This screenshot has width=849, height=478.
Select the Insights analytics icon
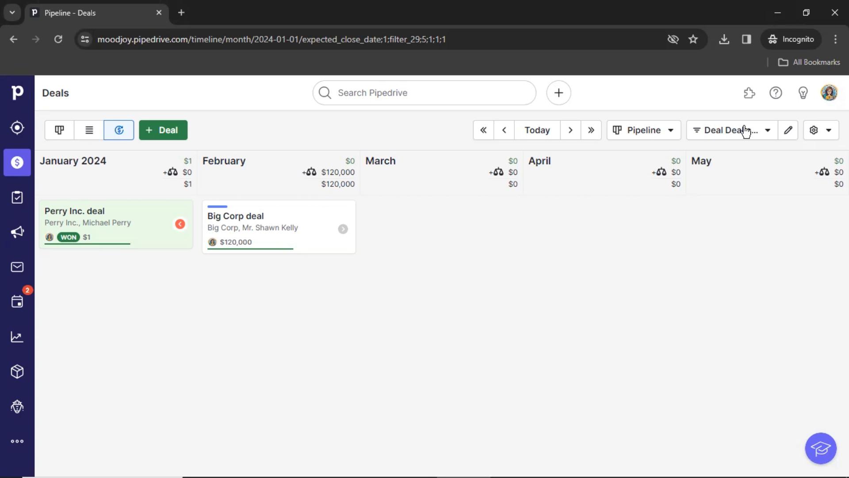(17, 337)
